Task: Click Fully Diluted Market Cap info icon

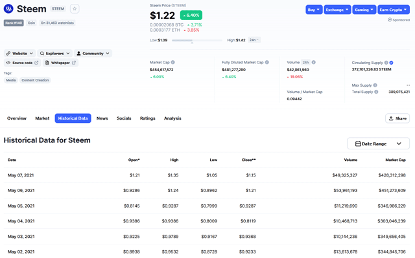Action: [x=267, y=62]
